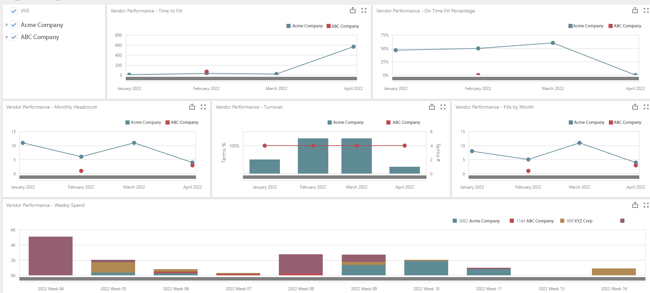Click the 2022 Week 04 spend bar
650x293 pixels.
(50, 256)
